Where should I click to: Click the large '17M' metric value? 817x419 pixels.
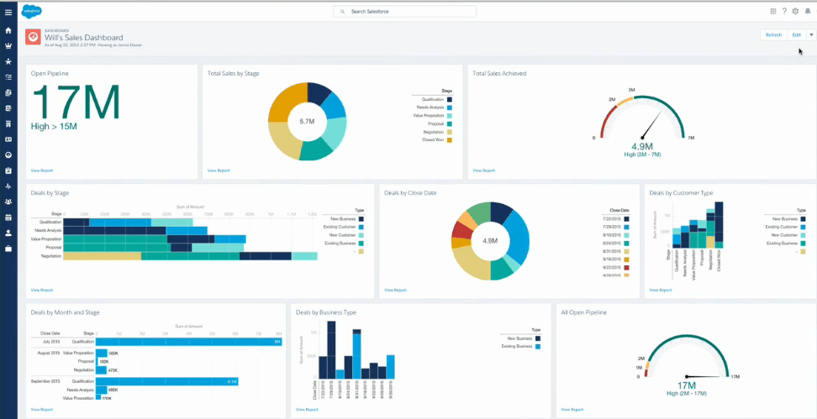click(76, 101)
